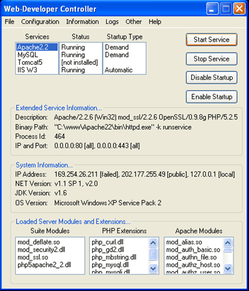Click Apache Modules scrollbar up arrow

coord(228,242)
